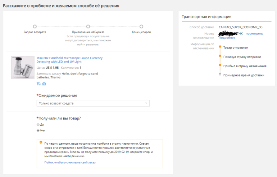277x177 pixels.
Task: Open the 'Ожидаемое решение' dropdown
Action: [93, 103]
